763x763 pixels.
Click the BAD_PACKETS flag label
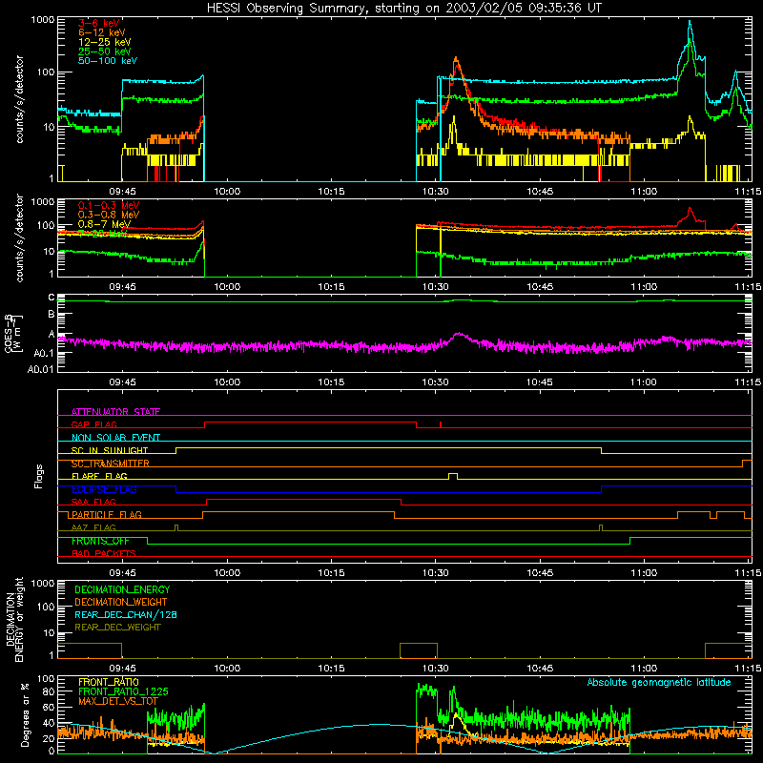point(103,553)
